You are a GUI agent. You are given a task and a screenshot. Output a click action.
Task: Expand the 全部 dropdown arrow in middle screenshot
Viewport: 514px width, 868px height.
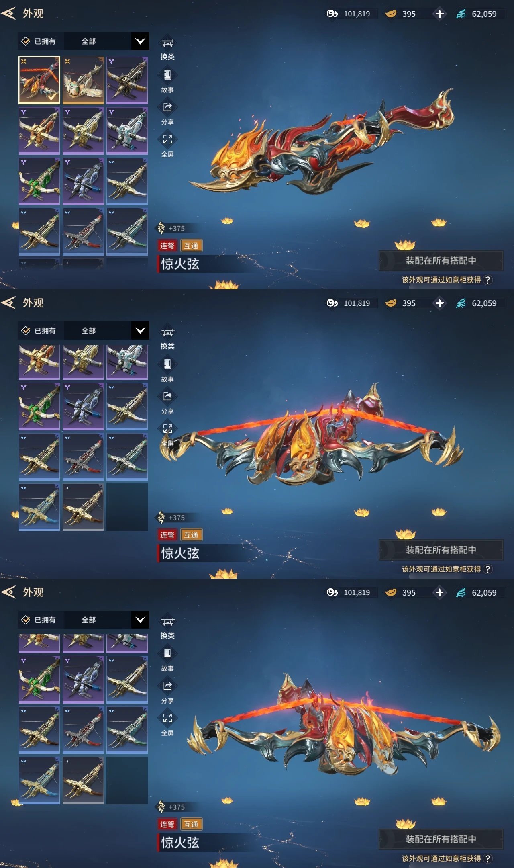(x=140, y=330)
